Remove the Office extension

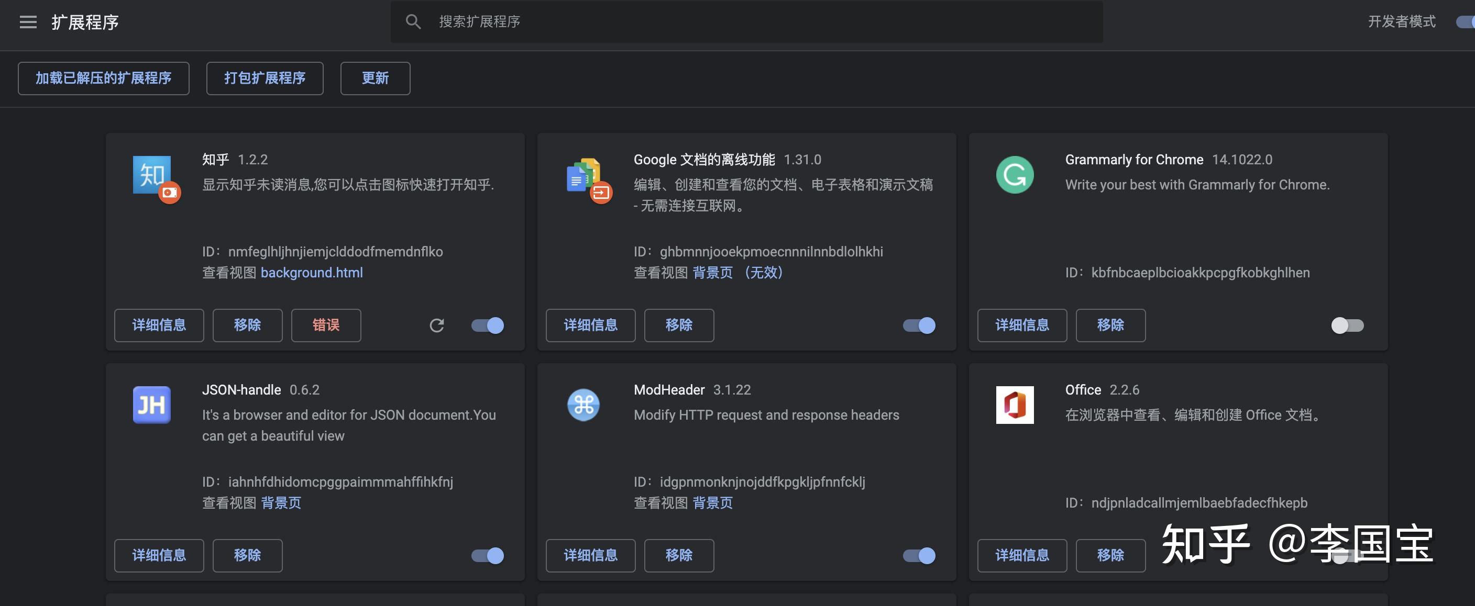tap(1111, 556)
